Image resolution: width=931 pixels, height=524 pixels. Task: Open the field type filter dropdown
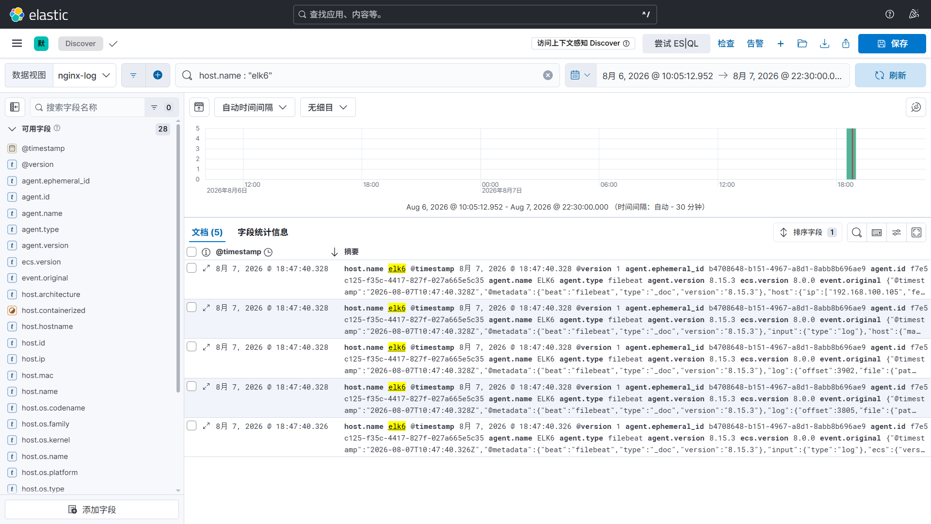click(161, 107)
